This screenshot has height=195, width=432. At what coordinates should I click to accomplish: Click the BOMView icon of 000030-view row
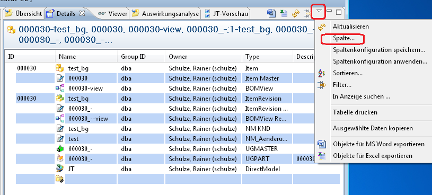point(60,88)
